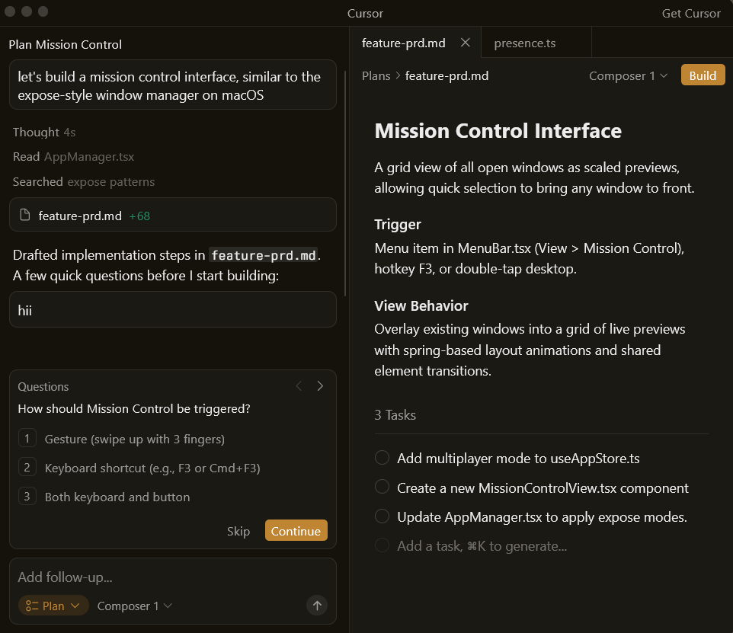Click Plans in the breadcrumb
Image resolution: width=733 pixels, height=633 pixels.
376,75
